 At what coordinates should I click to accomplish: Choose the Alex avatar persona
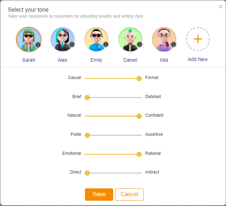tap(62, 39)
